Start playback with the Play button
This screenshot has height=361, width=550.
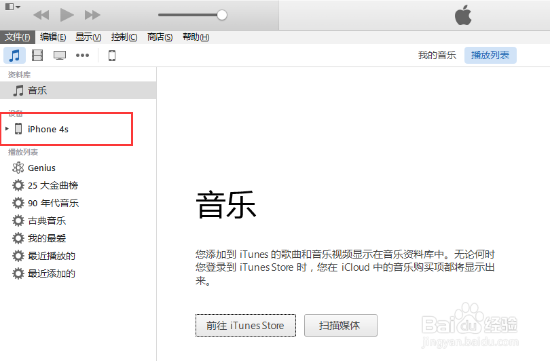point(67,15)
